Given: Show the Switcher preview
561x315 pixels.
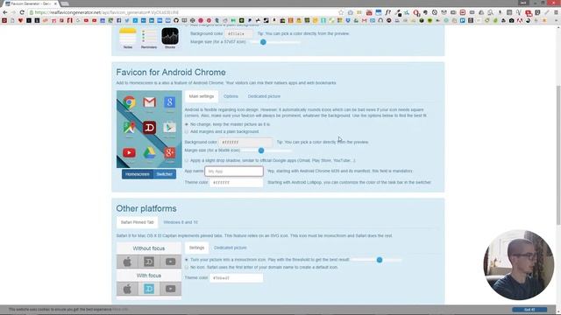Looking at the screenshot, I should tap(165, 174).
